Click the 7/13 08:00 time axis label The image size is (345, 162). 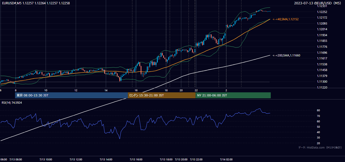[16, 159]
